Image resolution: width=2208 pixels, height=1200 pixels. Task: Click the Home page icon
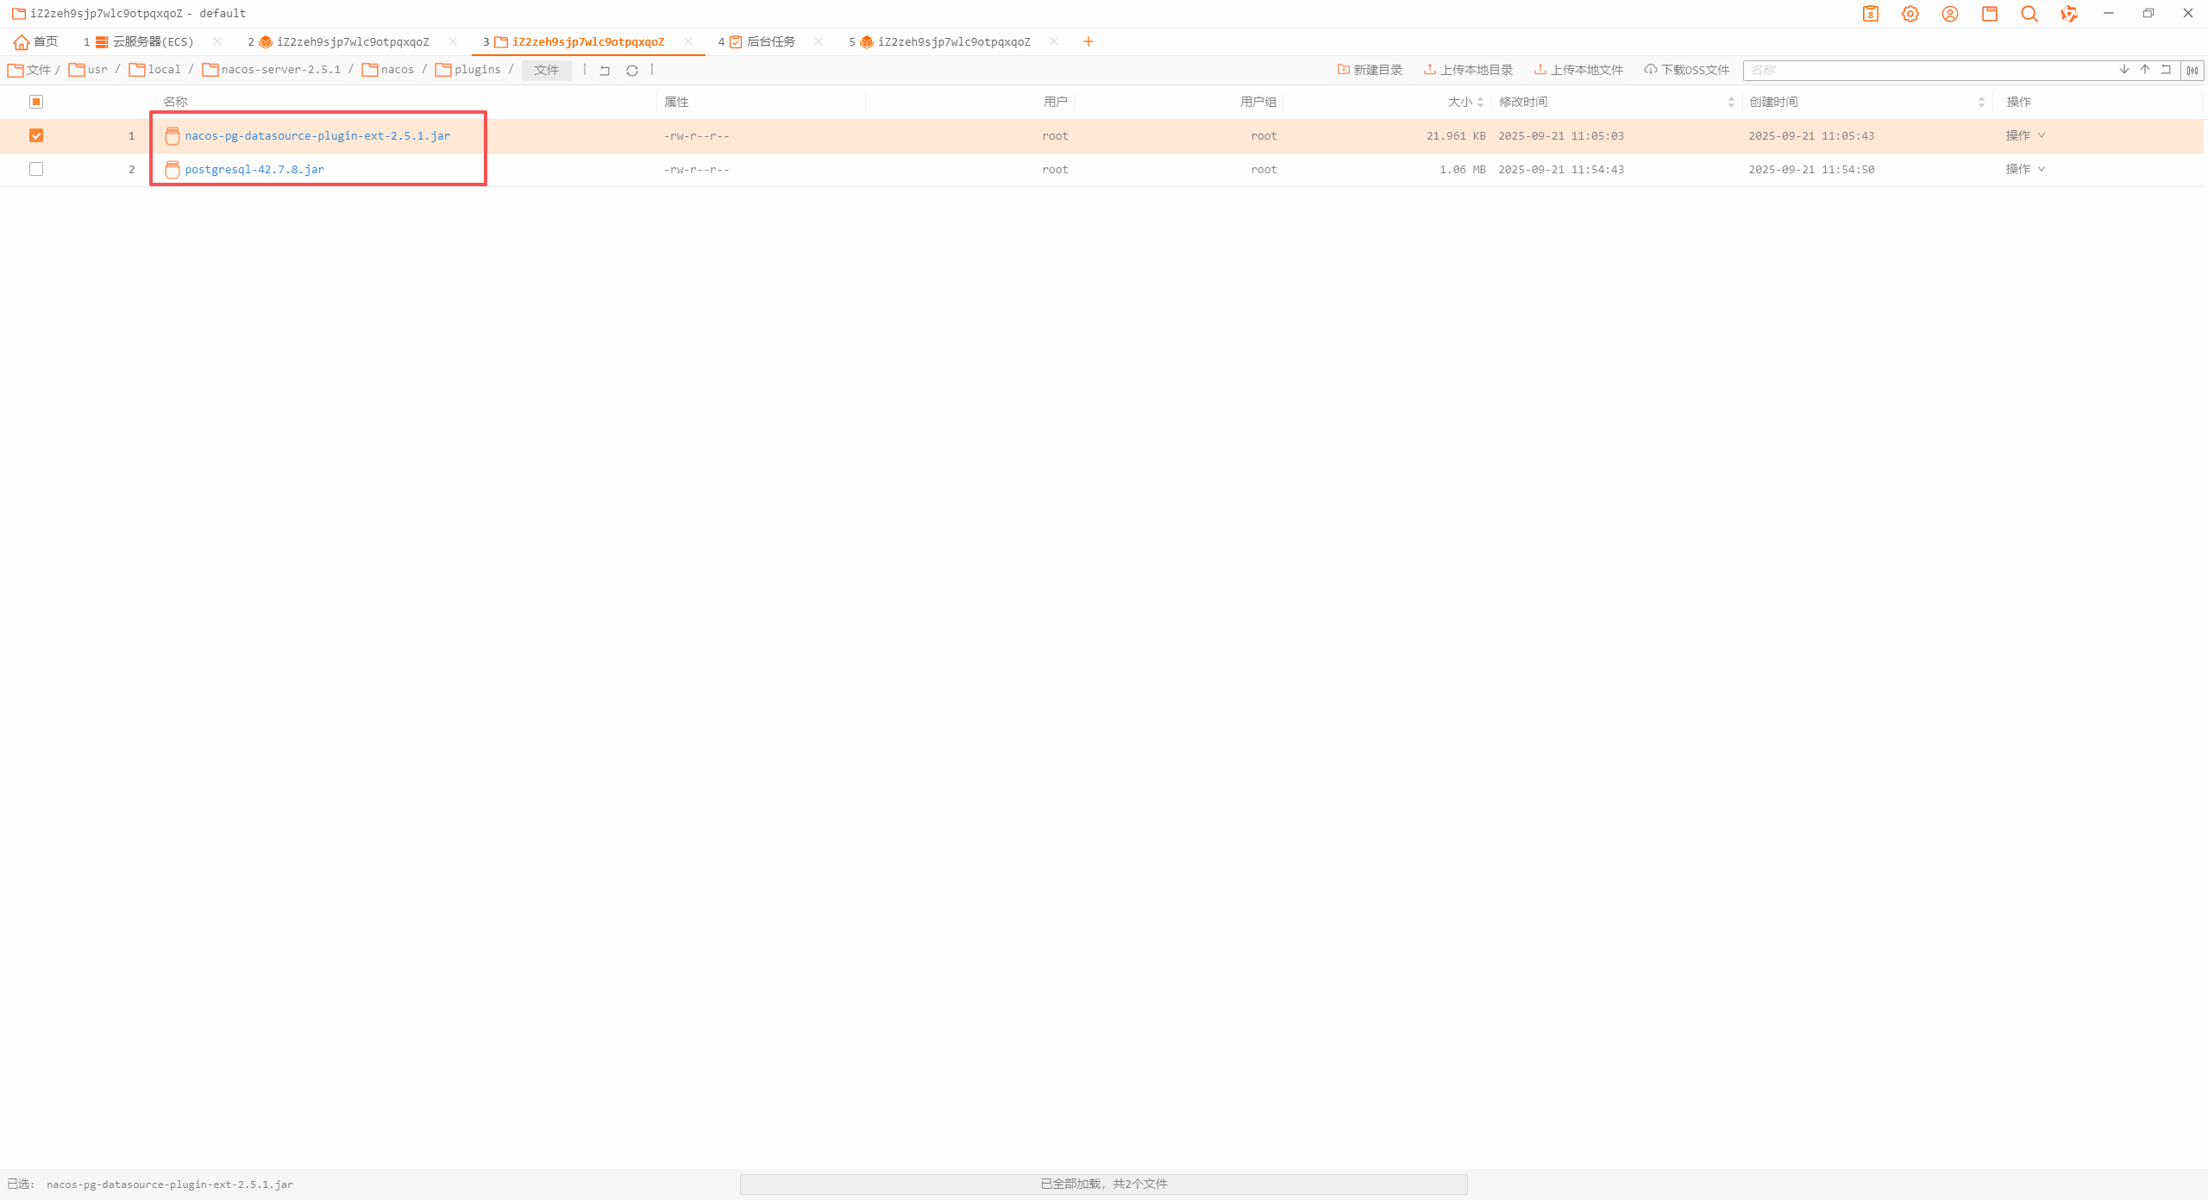22,41
